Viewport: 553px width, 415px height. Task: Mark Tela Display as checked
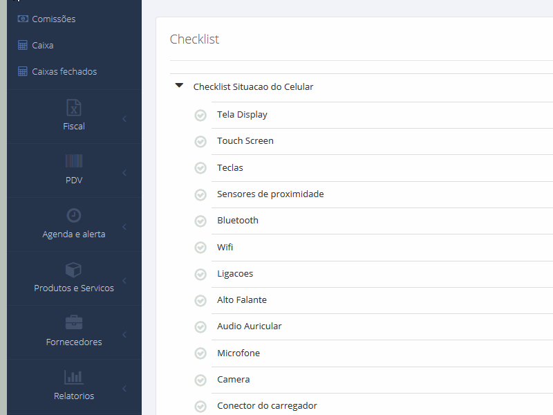tap(200, 115)
